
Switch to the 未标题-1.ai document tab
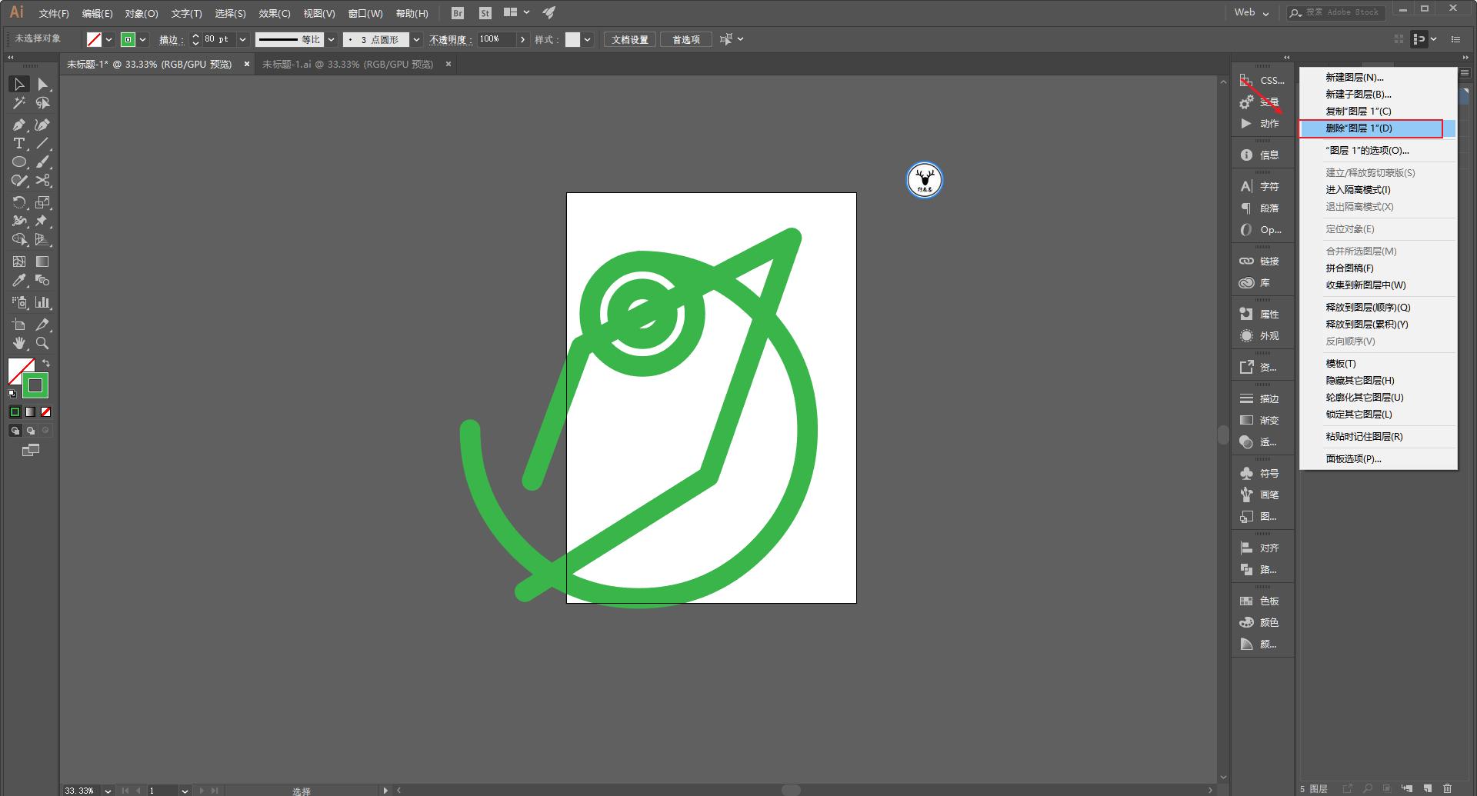[x=347, y=65]
